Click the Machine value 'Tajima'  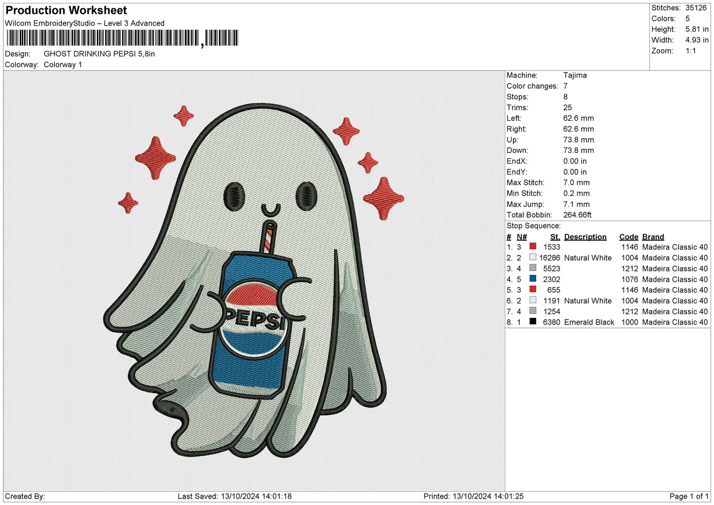point(575,75)
